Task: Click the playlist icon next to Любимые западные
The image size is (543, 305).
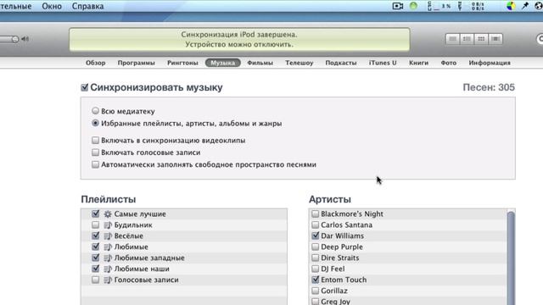Action: (x=108, y=258)
